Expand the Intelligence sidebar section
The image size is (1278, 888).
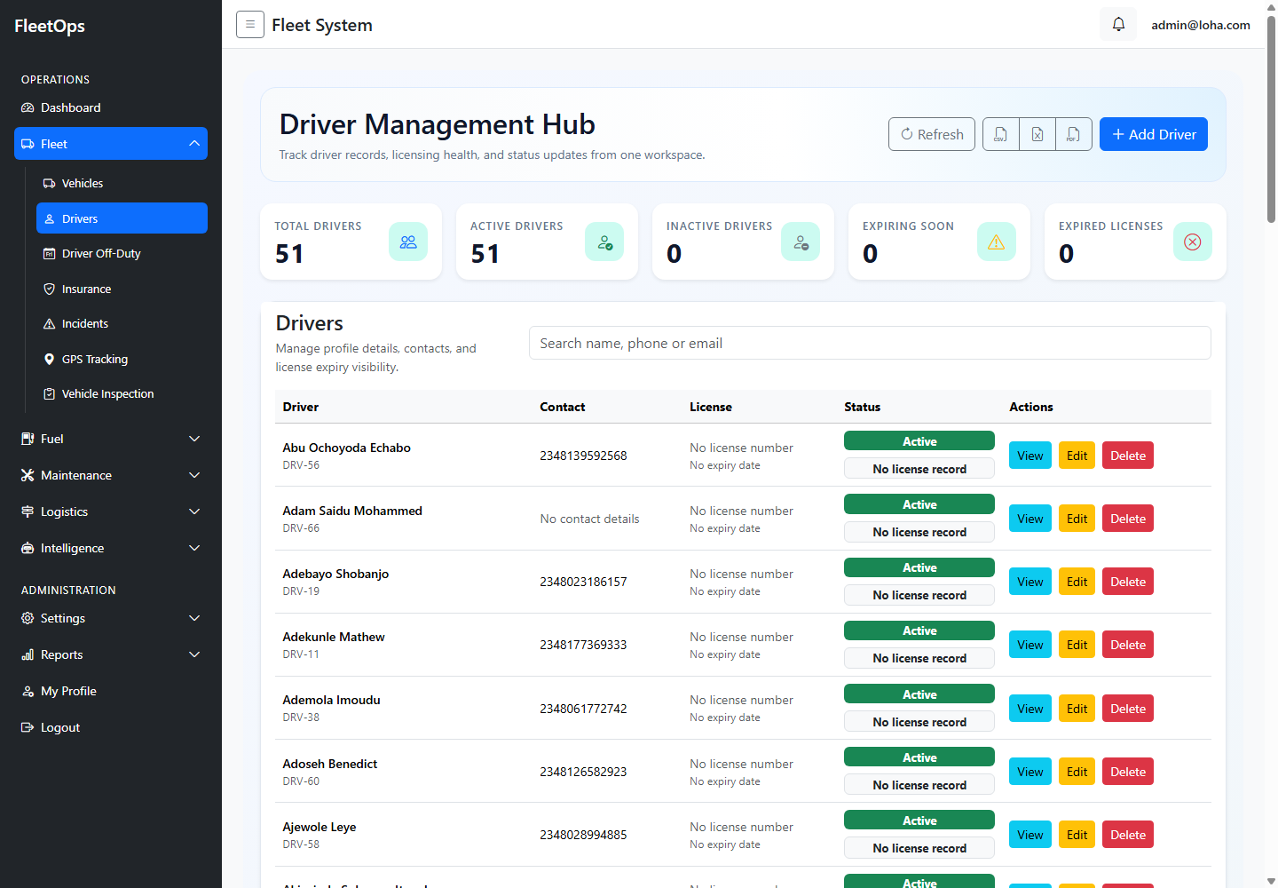coord(111,548)
